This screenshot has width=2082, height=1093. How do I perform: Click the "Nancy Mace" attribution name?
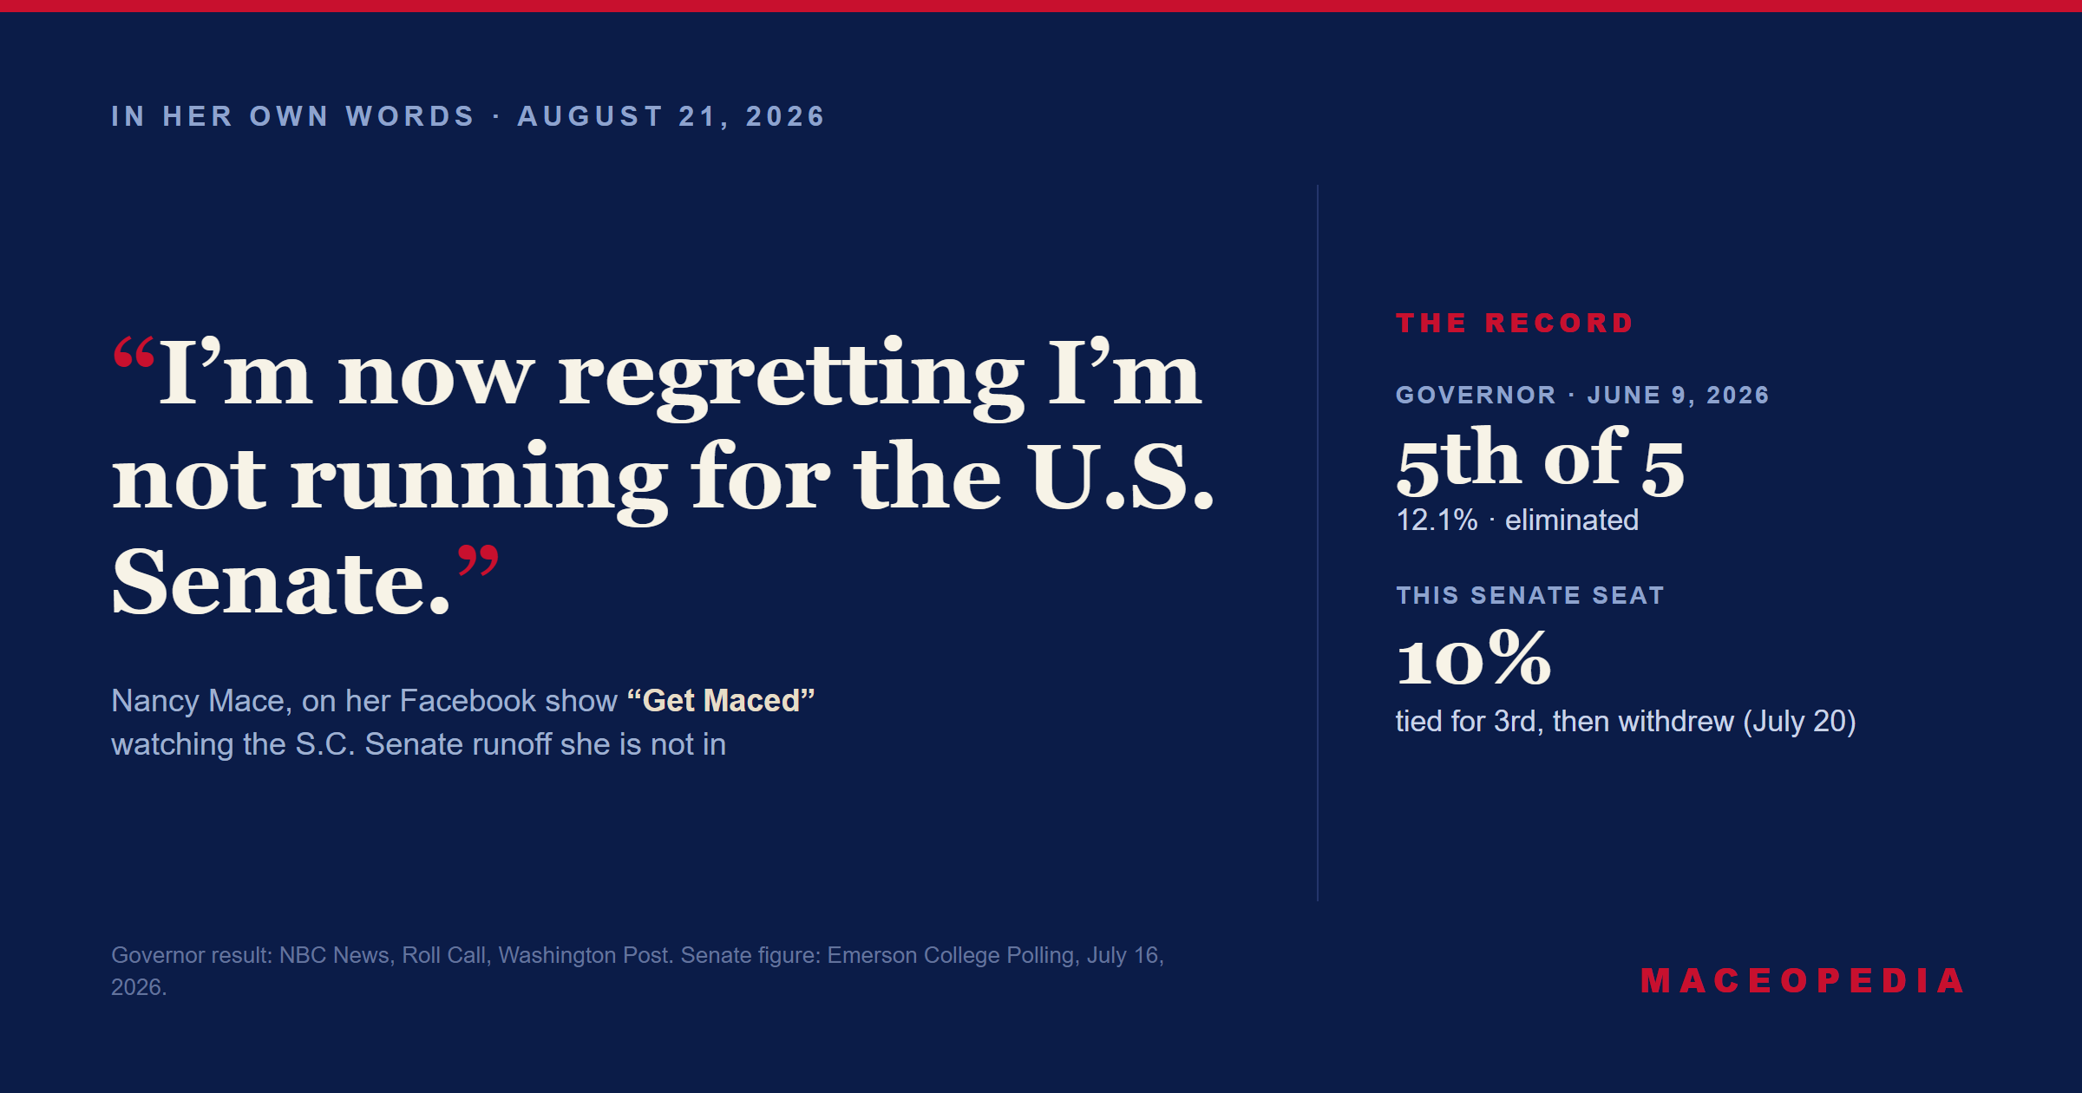(x=198, y=700)
